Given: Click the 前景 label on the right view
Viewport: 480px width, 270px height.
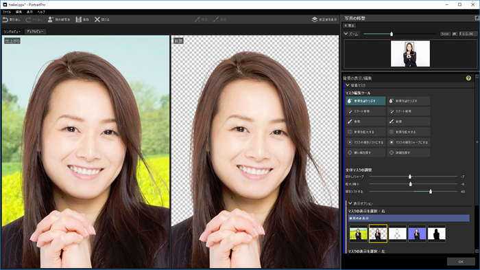Looking at the screenshot, I should 178,41.
